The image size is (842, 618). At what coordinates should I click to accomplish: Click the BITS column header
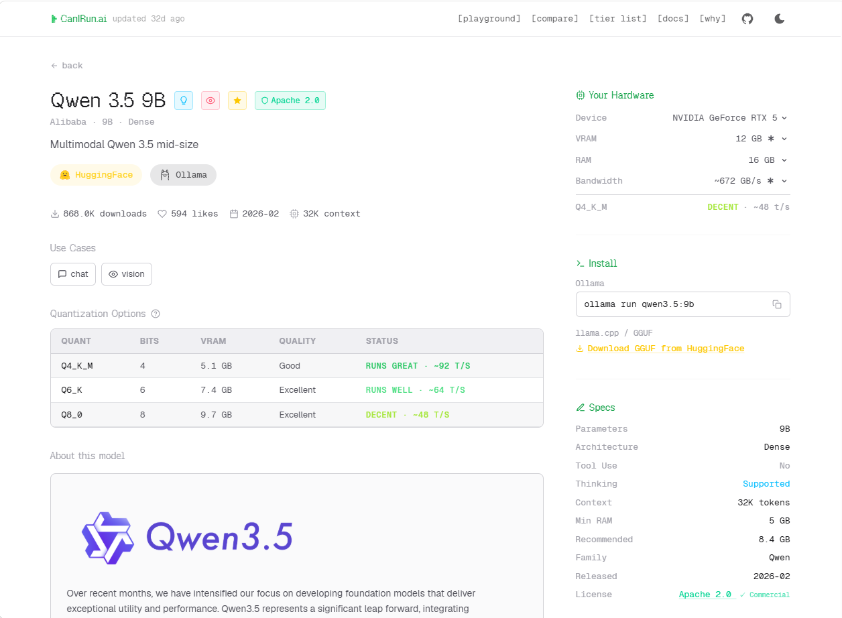coord(149,341)
